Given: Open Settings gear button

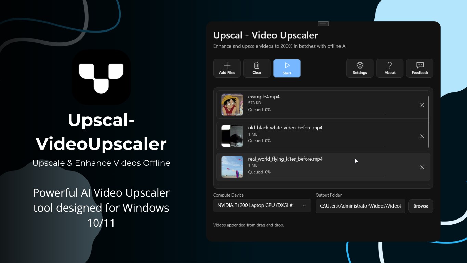Looking at the screenshot, I should pos(360,68).
